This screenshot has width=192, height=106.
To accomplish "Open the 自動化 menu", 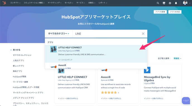I will (x=92, y=3).
